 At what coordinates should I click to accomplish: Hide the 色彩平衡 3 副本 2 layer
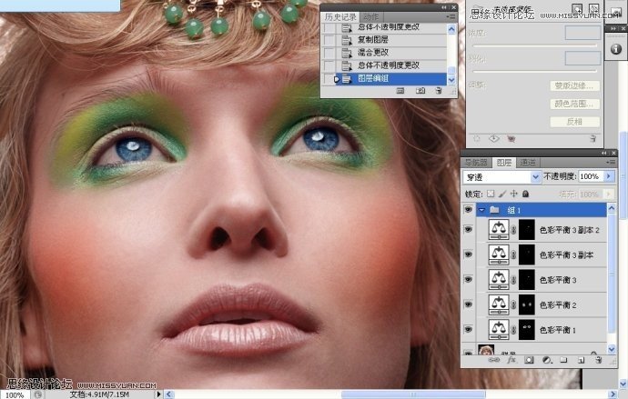470,232
